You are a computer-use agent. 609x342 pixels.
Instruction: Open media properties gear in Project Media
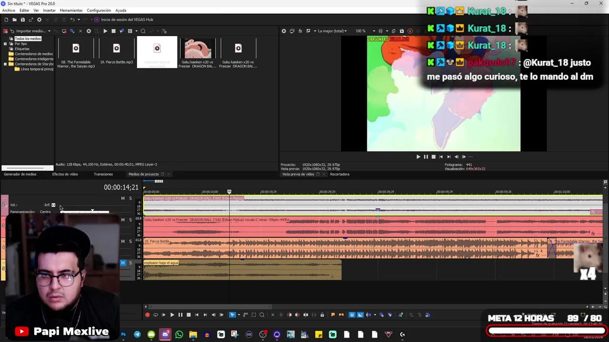[88, 31]
